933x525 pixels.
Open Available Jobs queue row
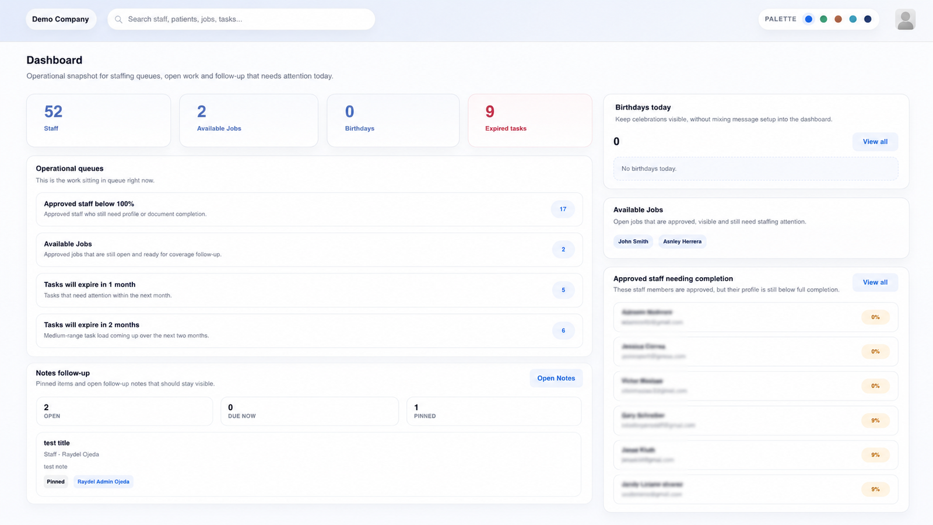[x=309, y=250]
